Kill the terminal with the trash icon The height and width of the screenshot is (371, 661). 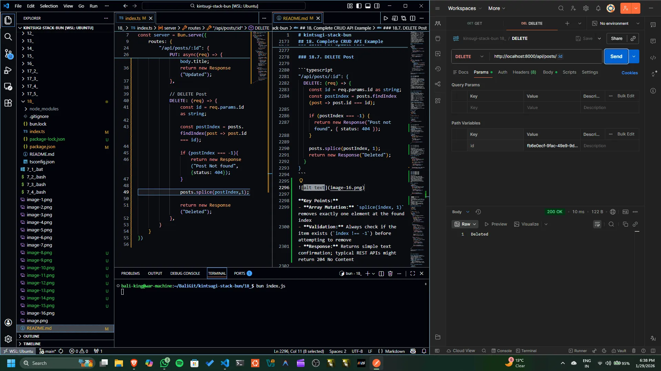coord(390,273)
